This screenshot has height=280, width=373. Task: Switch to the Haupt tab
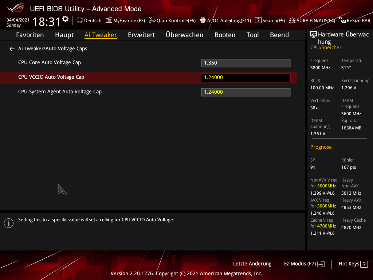[x=64, y=35]
